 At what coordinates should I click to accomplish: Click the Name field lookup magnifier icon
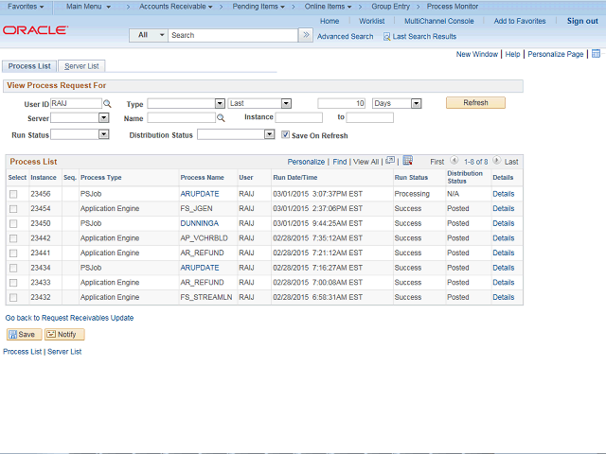pos(221,118)
